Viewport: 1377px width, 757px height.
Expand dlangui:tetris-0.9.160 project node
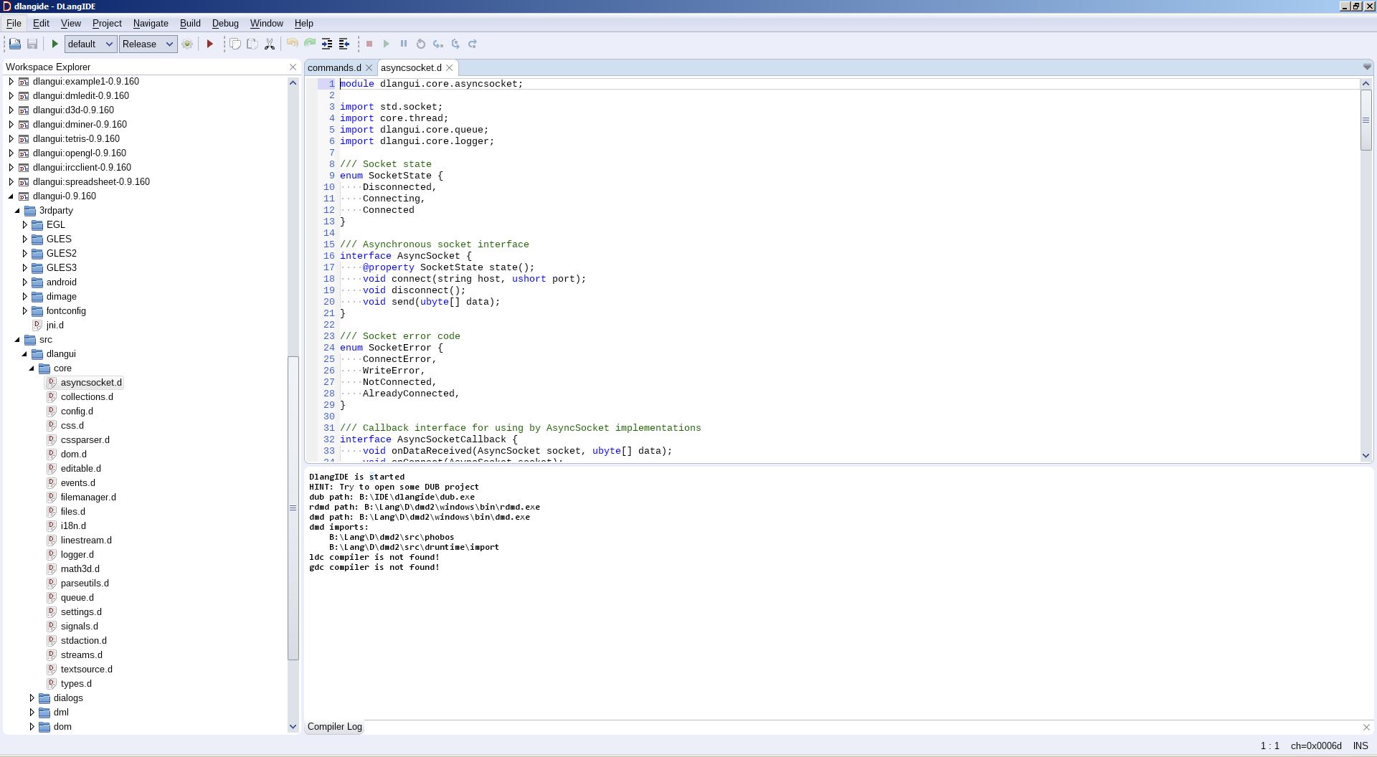point(11,138)
